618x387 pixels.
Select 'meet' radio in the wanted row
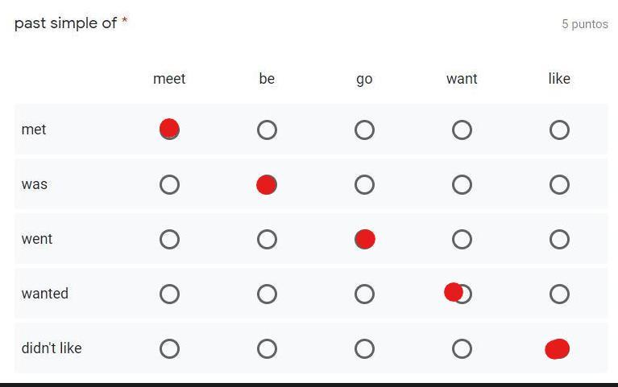click(169, 294)
